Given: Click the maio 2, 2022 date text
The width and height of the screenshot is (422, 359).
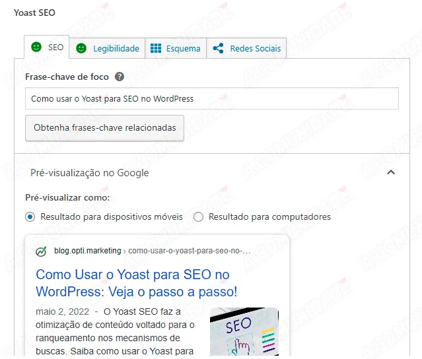Looking at the screenshot, I should coord(63,311).
